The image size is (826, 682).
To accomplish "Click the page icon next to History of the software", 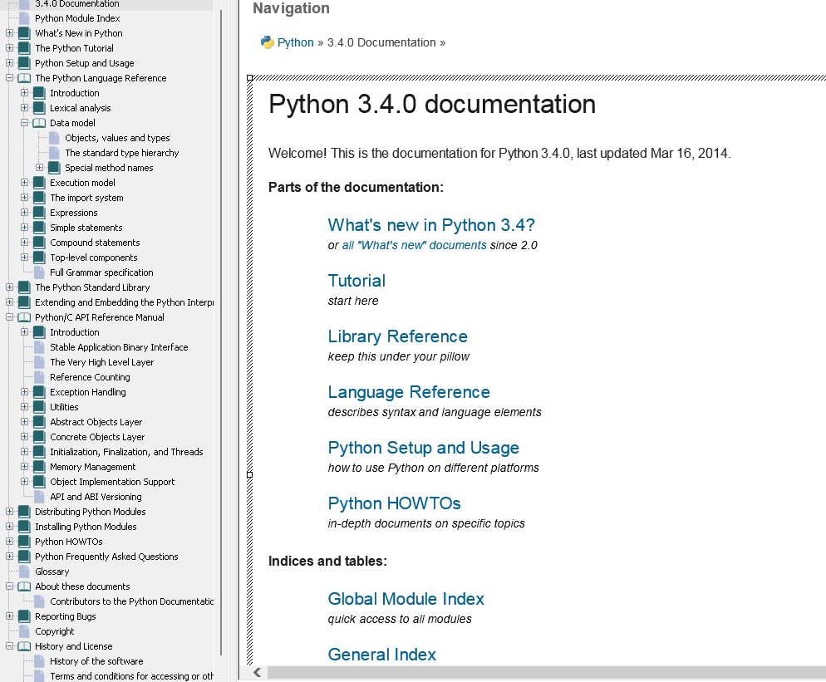I will pyautogui.click(x=39, y=661).
